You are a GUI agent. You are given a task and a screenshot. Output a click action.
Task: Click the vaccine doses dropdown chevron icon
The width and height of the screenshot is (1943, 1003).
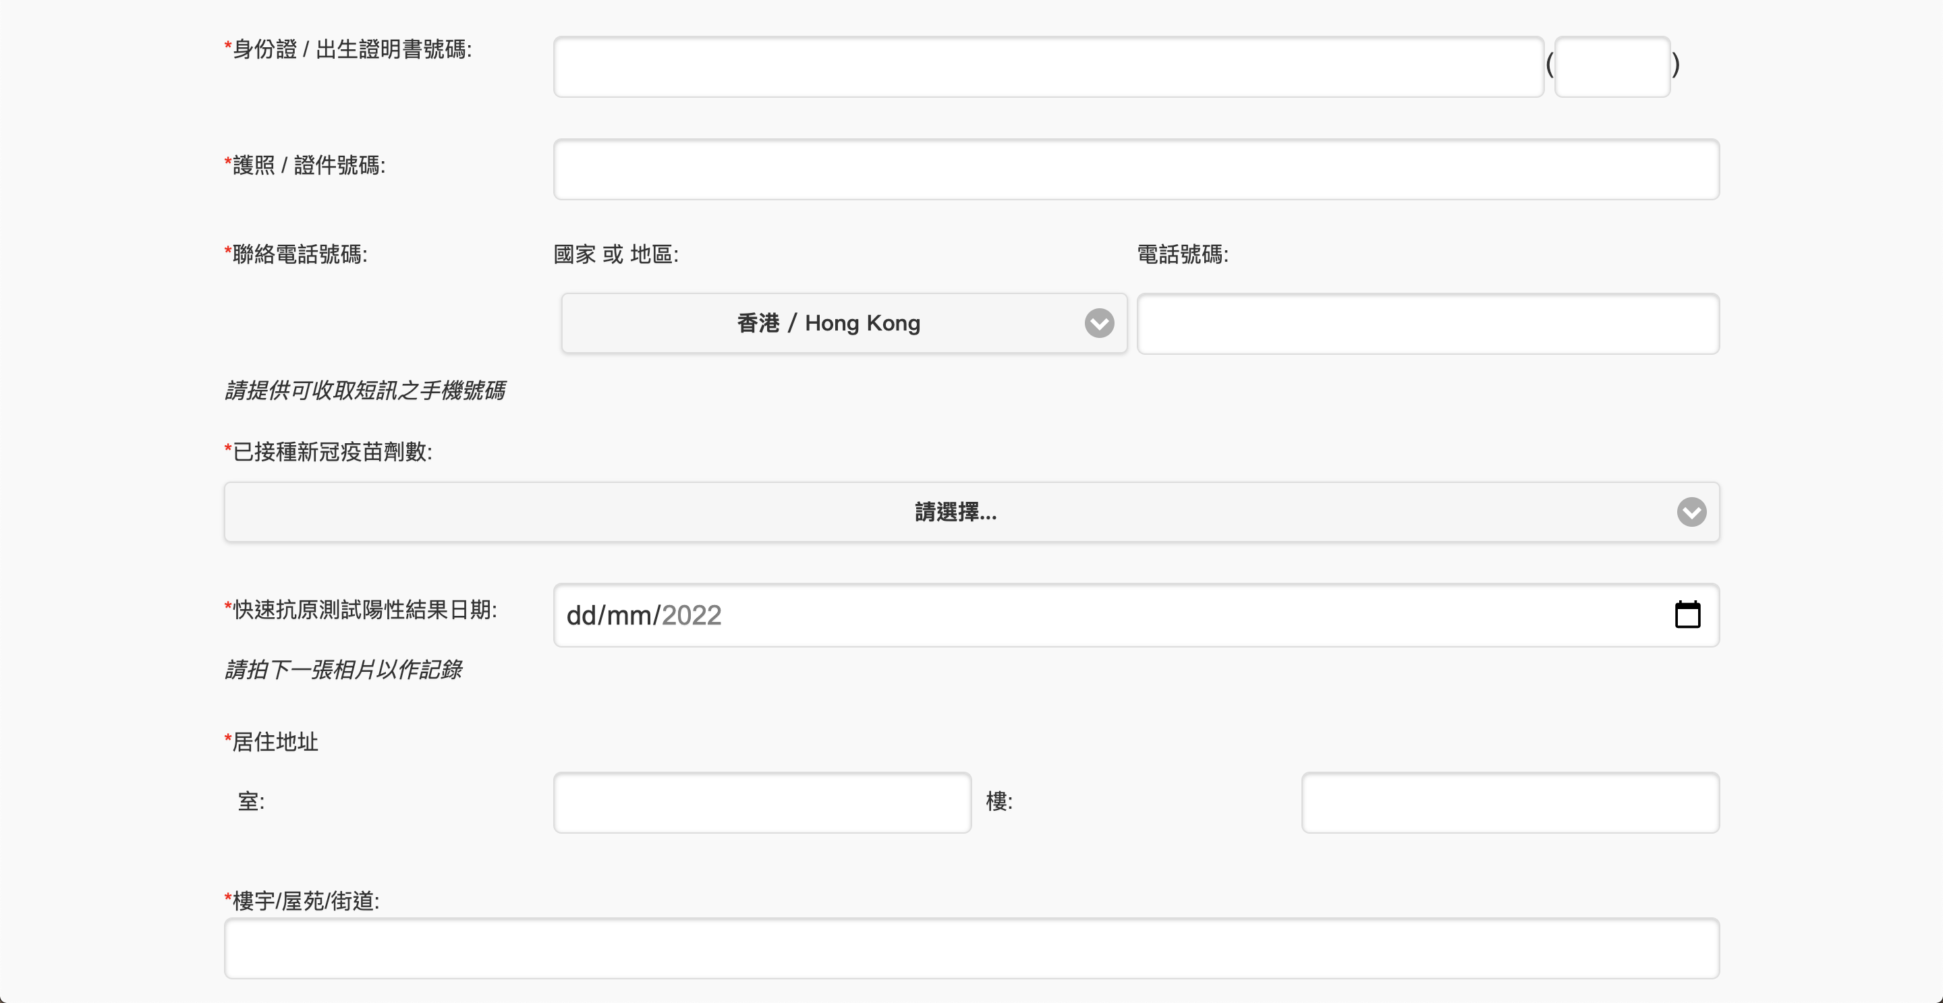[1691, 512]
